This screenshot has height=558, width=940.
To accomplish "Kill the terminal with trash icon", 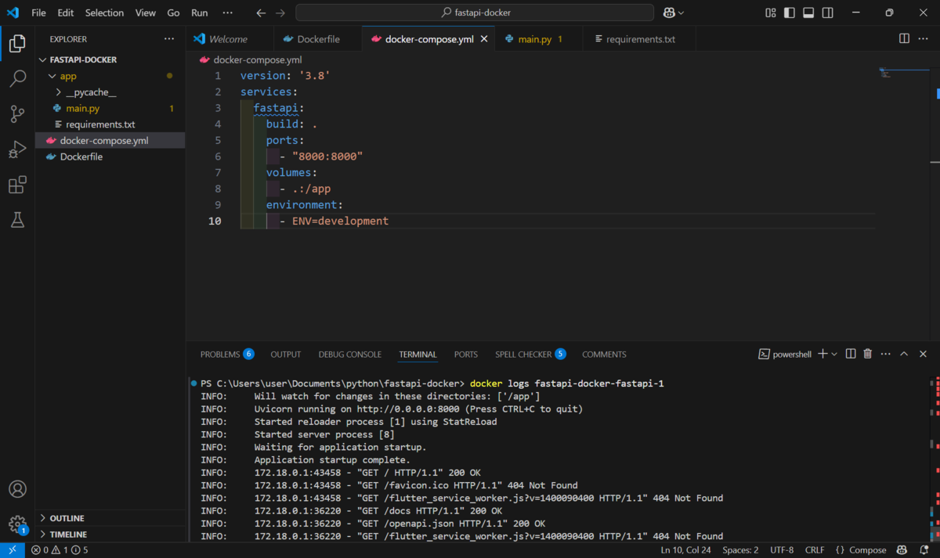I will 868,354.
